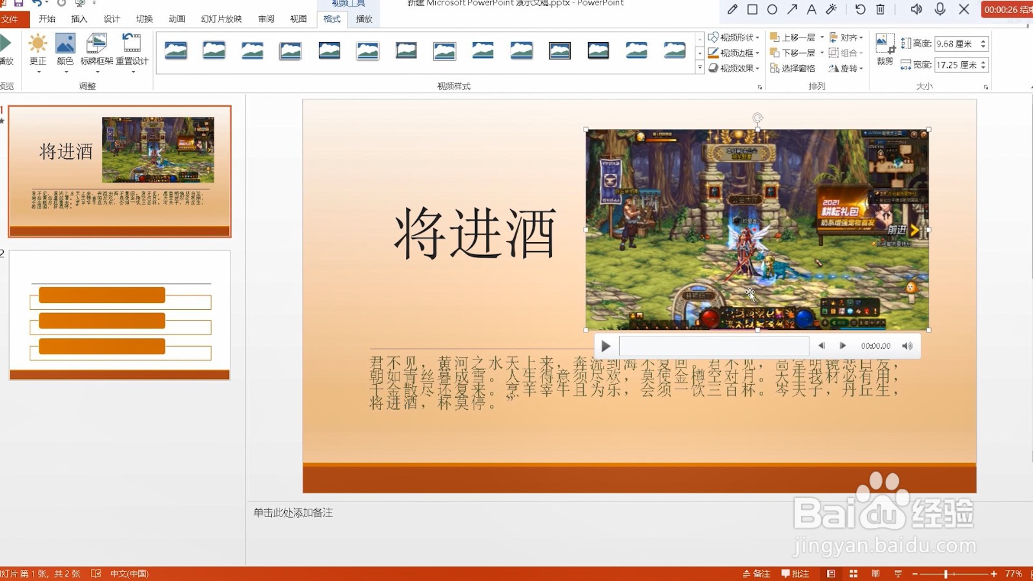The width and height of the screenshot is (1033, 581).
Task: Switch to the 播放 Playback tab
Action: (x=364, y=19)
